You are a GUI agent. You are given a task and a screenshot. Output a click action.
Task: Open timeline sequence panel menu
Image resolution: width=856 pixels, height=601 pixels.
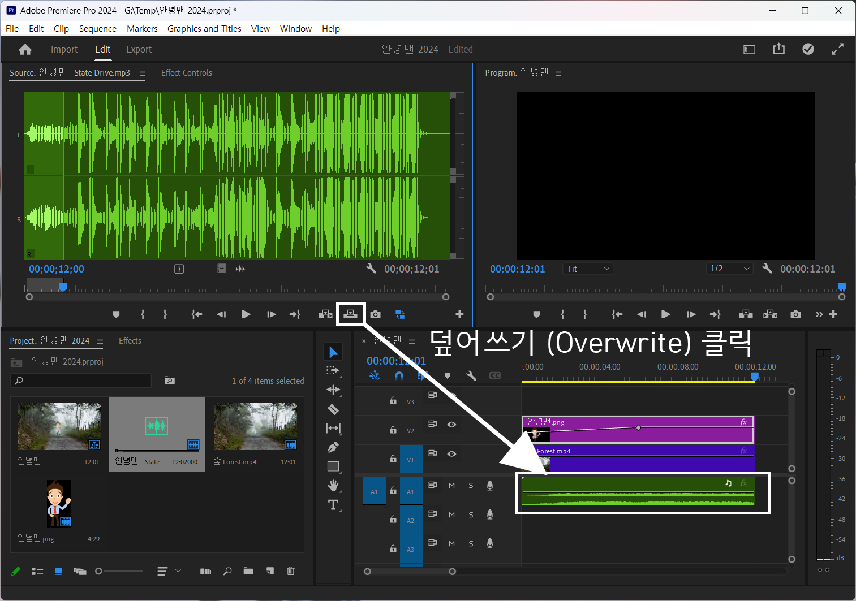point(412,341)
